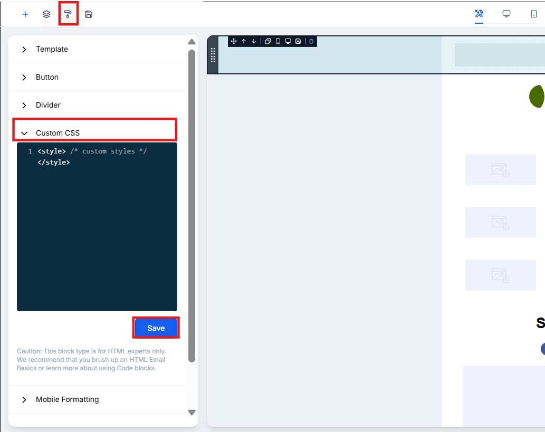Open the layers stack icon
Viewport: 545px width, 432px height.
[x=46, y=14]
